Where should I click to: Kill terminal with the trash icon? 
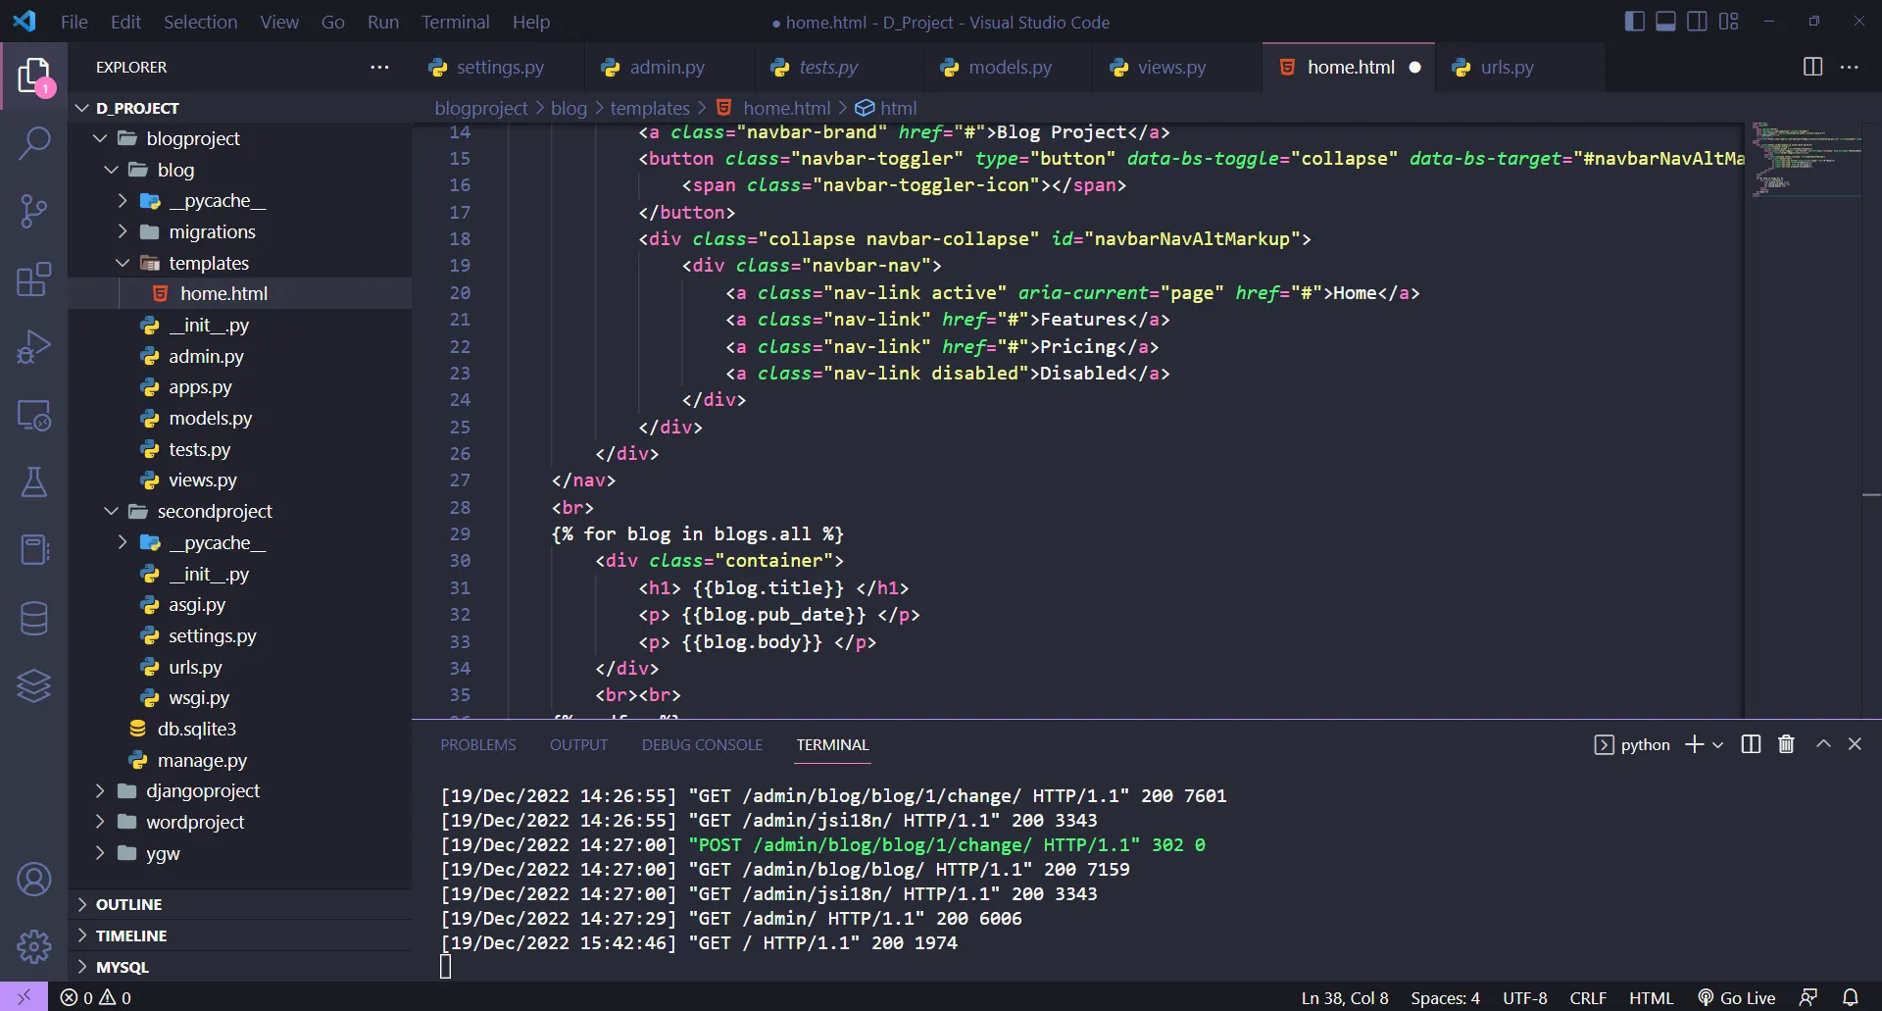point(1786,744)
